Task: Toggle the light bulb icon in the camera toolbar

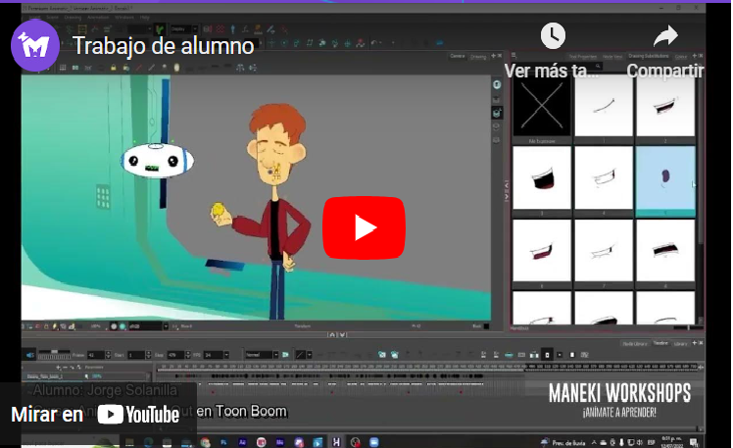Action: pyautogui.click(x=176, y=68)
